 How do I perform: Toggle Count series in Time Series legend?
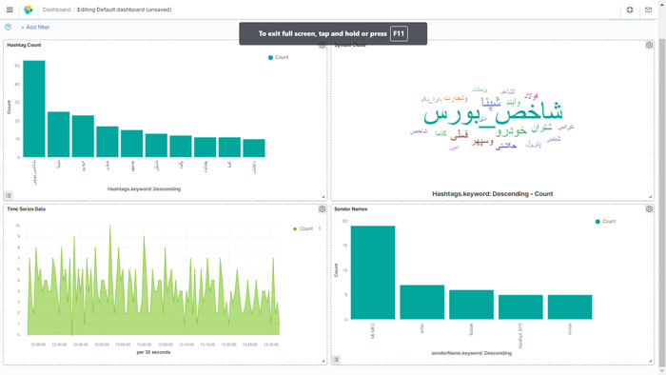click(304, 228)
